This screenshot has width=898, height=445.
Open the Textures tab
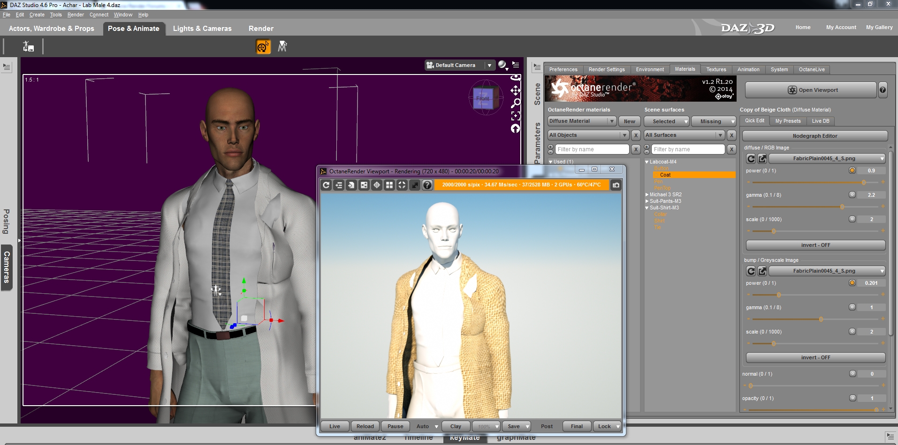click(716, 69)
